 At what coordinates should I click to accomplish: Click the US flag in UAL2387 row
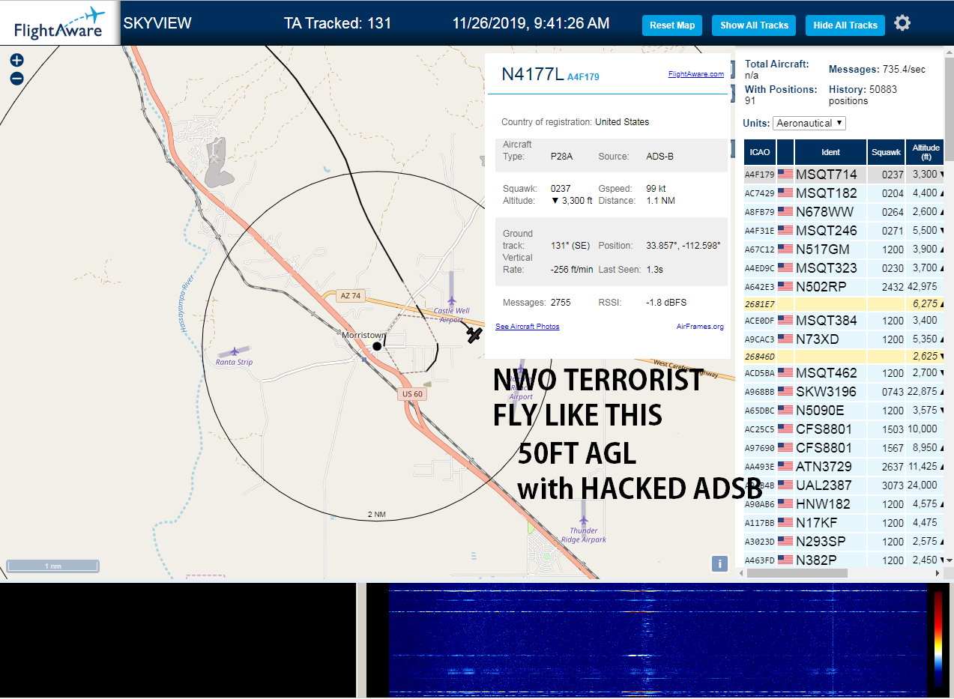[x=785, y=485]
